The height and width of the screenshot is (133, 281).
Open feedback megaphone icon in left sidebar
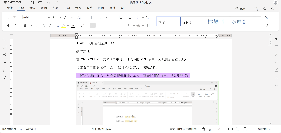pos(4,70)
